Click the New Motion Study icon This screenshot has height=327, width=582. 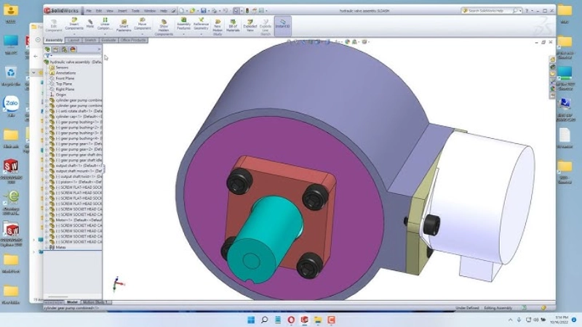(x=219, y=25)
